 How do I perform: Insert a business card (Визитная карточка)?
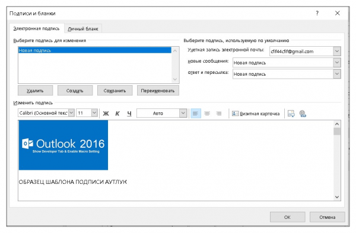click(256, 114)
